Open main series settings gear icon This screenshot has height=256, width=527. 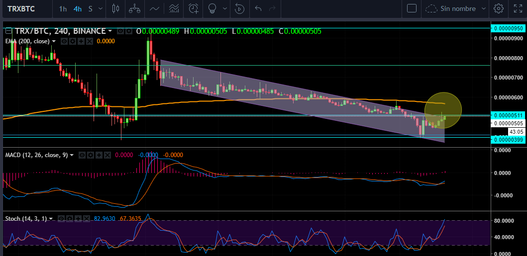tap(128, 31)
